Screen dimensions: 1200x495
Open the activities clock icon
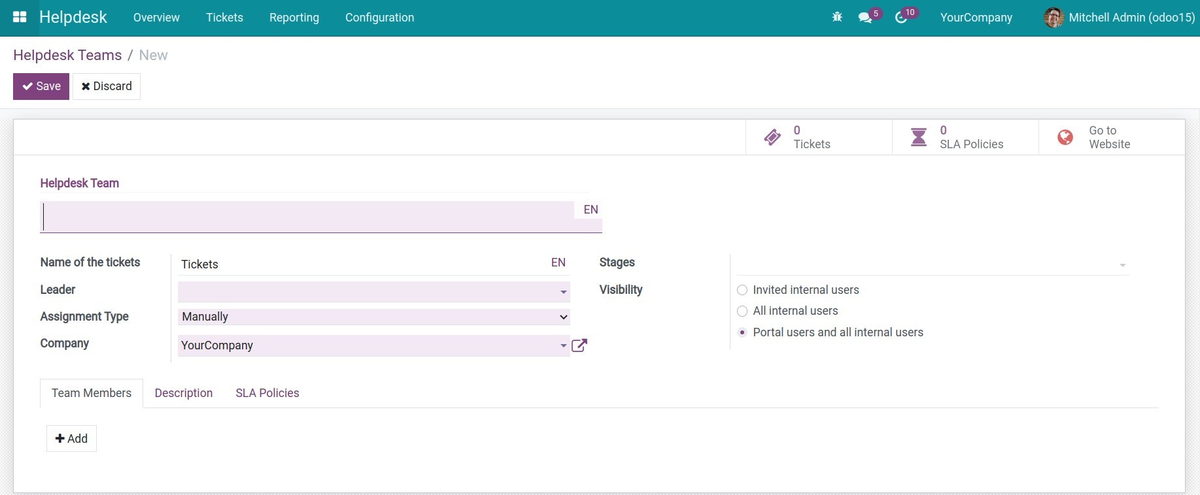click(901, 18)
